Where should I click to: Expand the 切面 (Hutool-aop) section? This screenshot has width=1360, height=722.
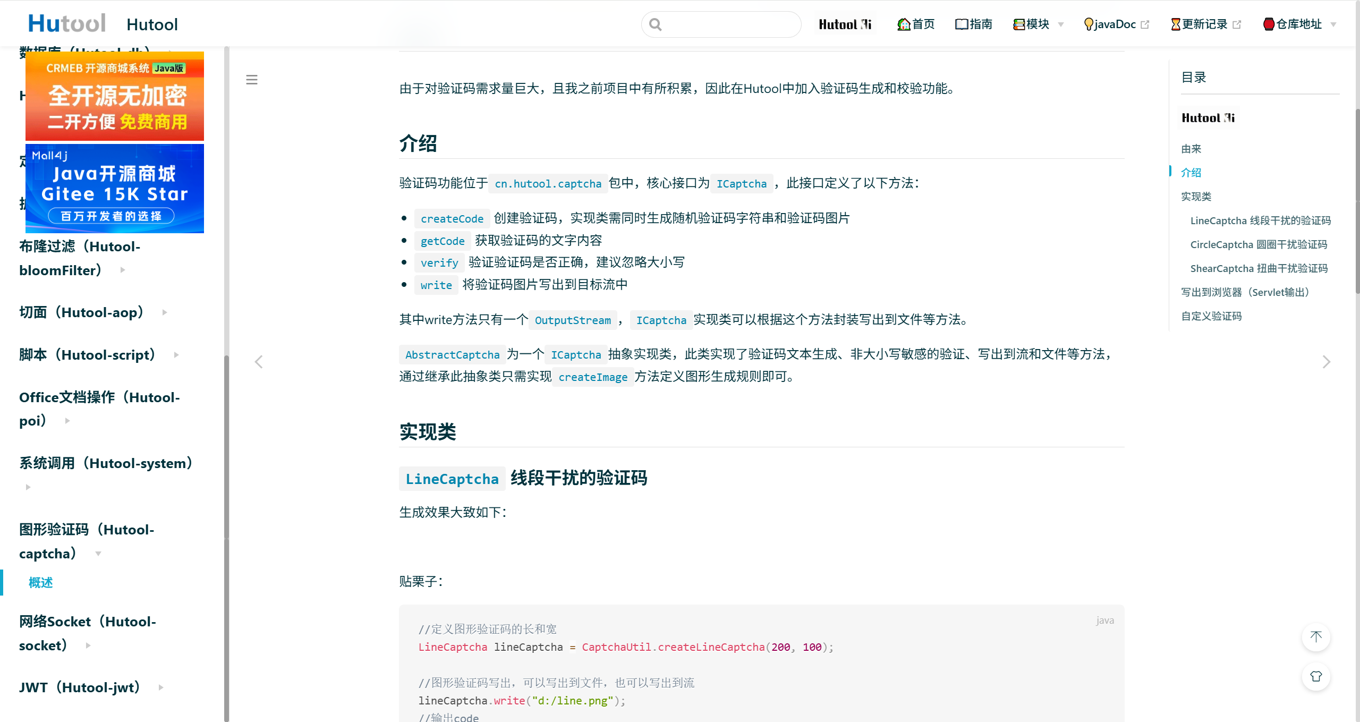[81, 312]
